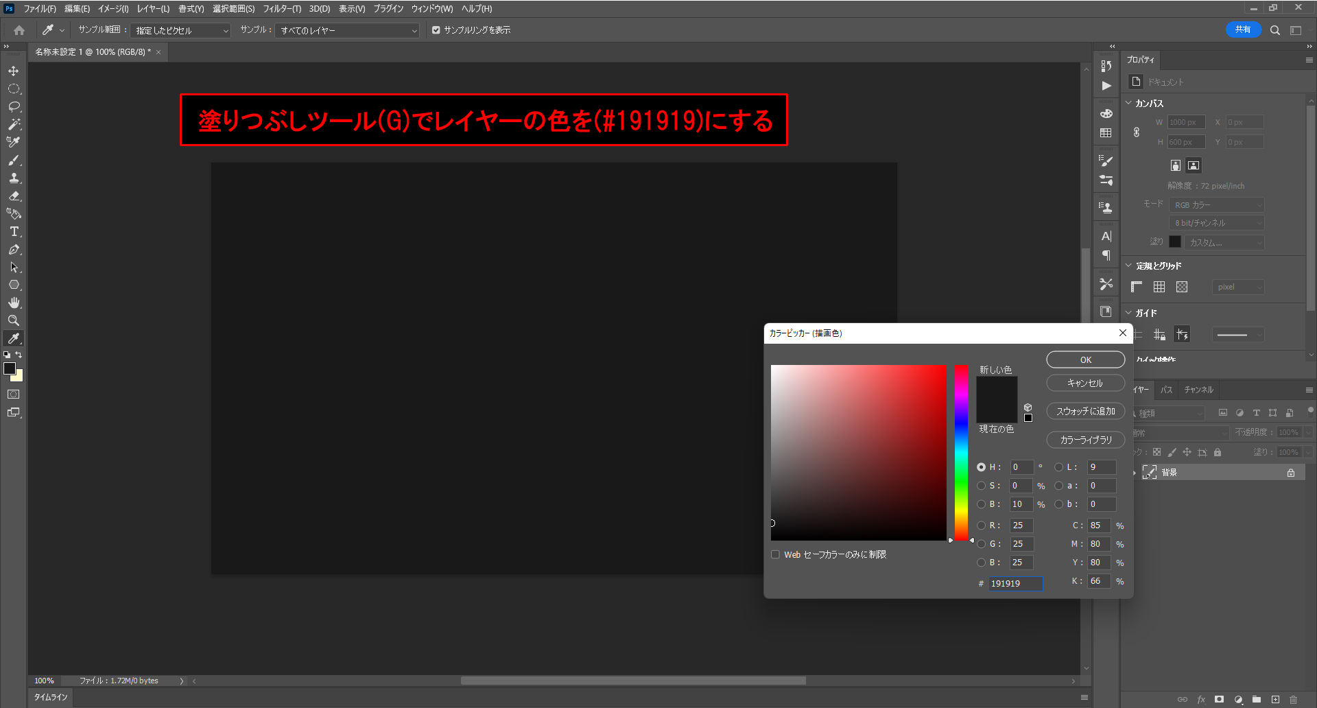Collapse the カンバス section
The height and width of the screenshot is (708, 1317).
pyautogui.click(x=1128, y=103)
